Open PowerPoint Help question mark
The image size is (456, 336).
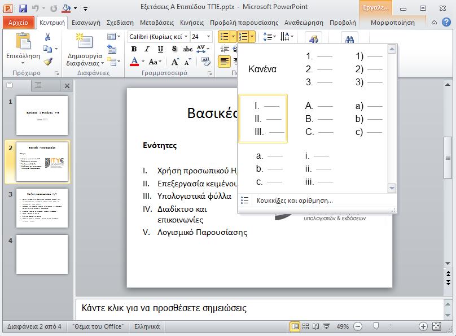(x=446, y=22)
